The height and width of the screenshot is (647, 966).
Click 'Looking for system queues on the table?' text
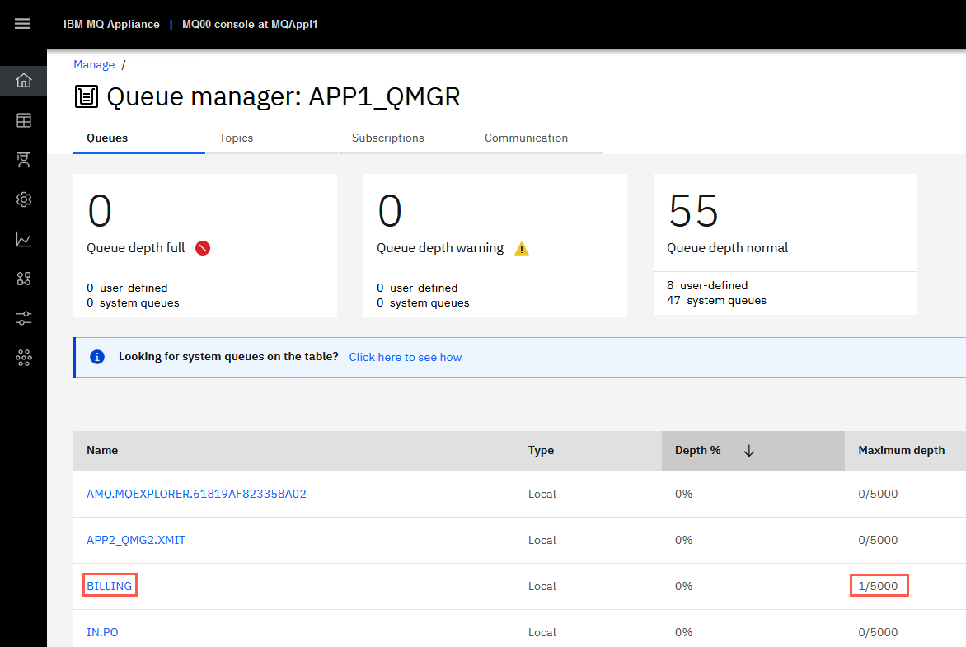(x=228, y=357)
